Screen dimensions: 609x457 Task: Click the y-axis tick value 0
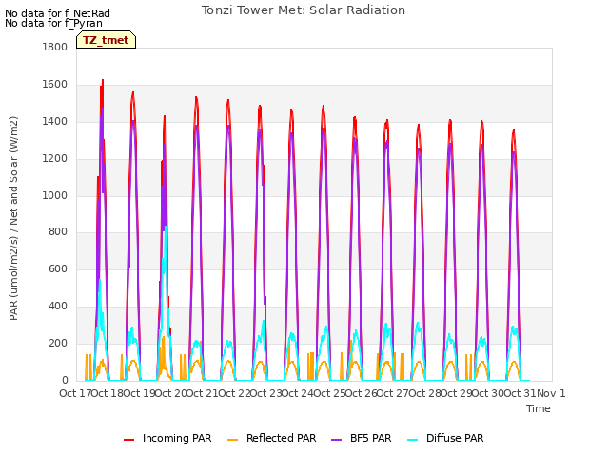pyautogui.click(x=65, y=380)
